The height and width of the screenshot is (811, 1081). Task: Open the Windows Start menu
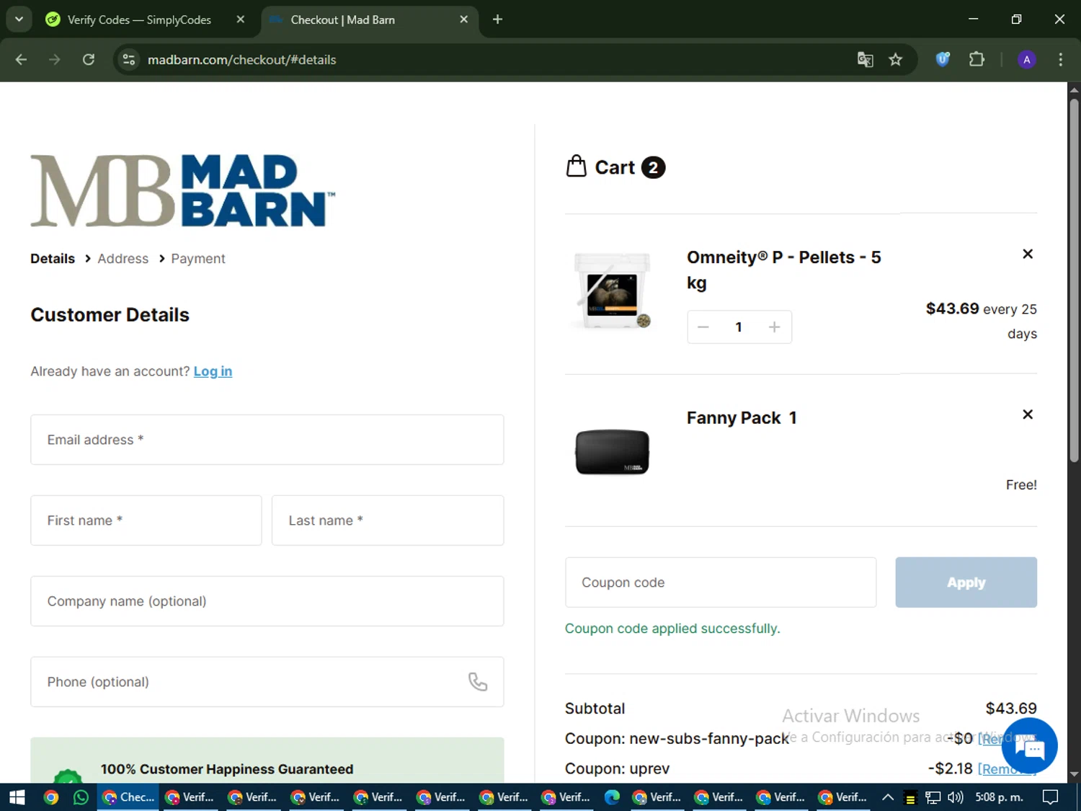click(17, 797)
